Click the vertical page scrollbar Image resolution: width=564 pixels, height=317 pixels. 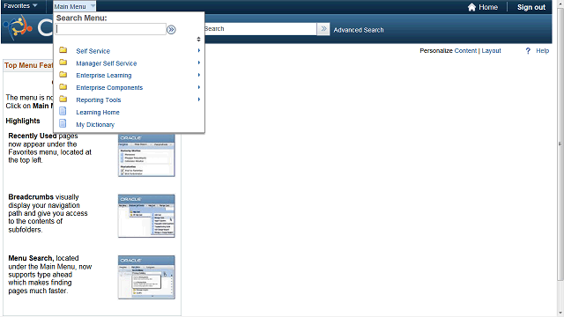[x=560, y=144]
